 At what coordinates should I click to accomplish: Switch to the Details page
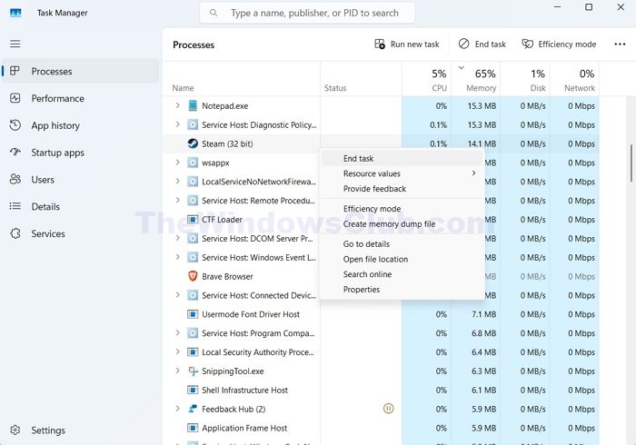tap(45, 207)
